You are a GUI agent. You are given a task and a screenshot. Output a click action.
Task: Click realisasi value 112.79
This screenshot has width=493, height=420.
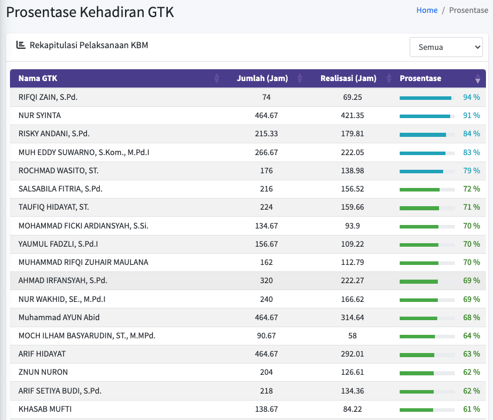pyautogui.click(x=353, y=263)
